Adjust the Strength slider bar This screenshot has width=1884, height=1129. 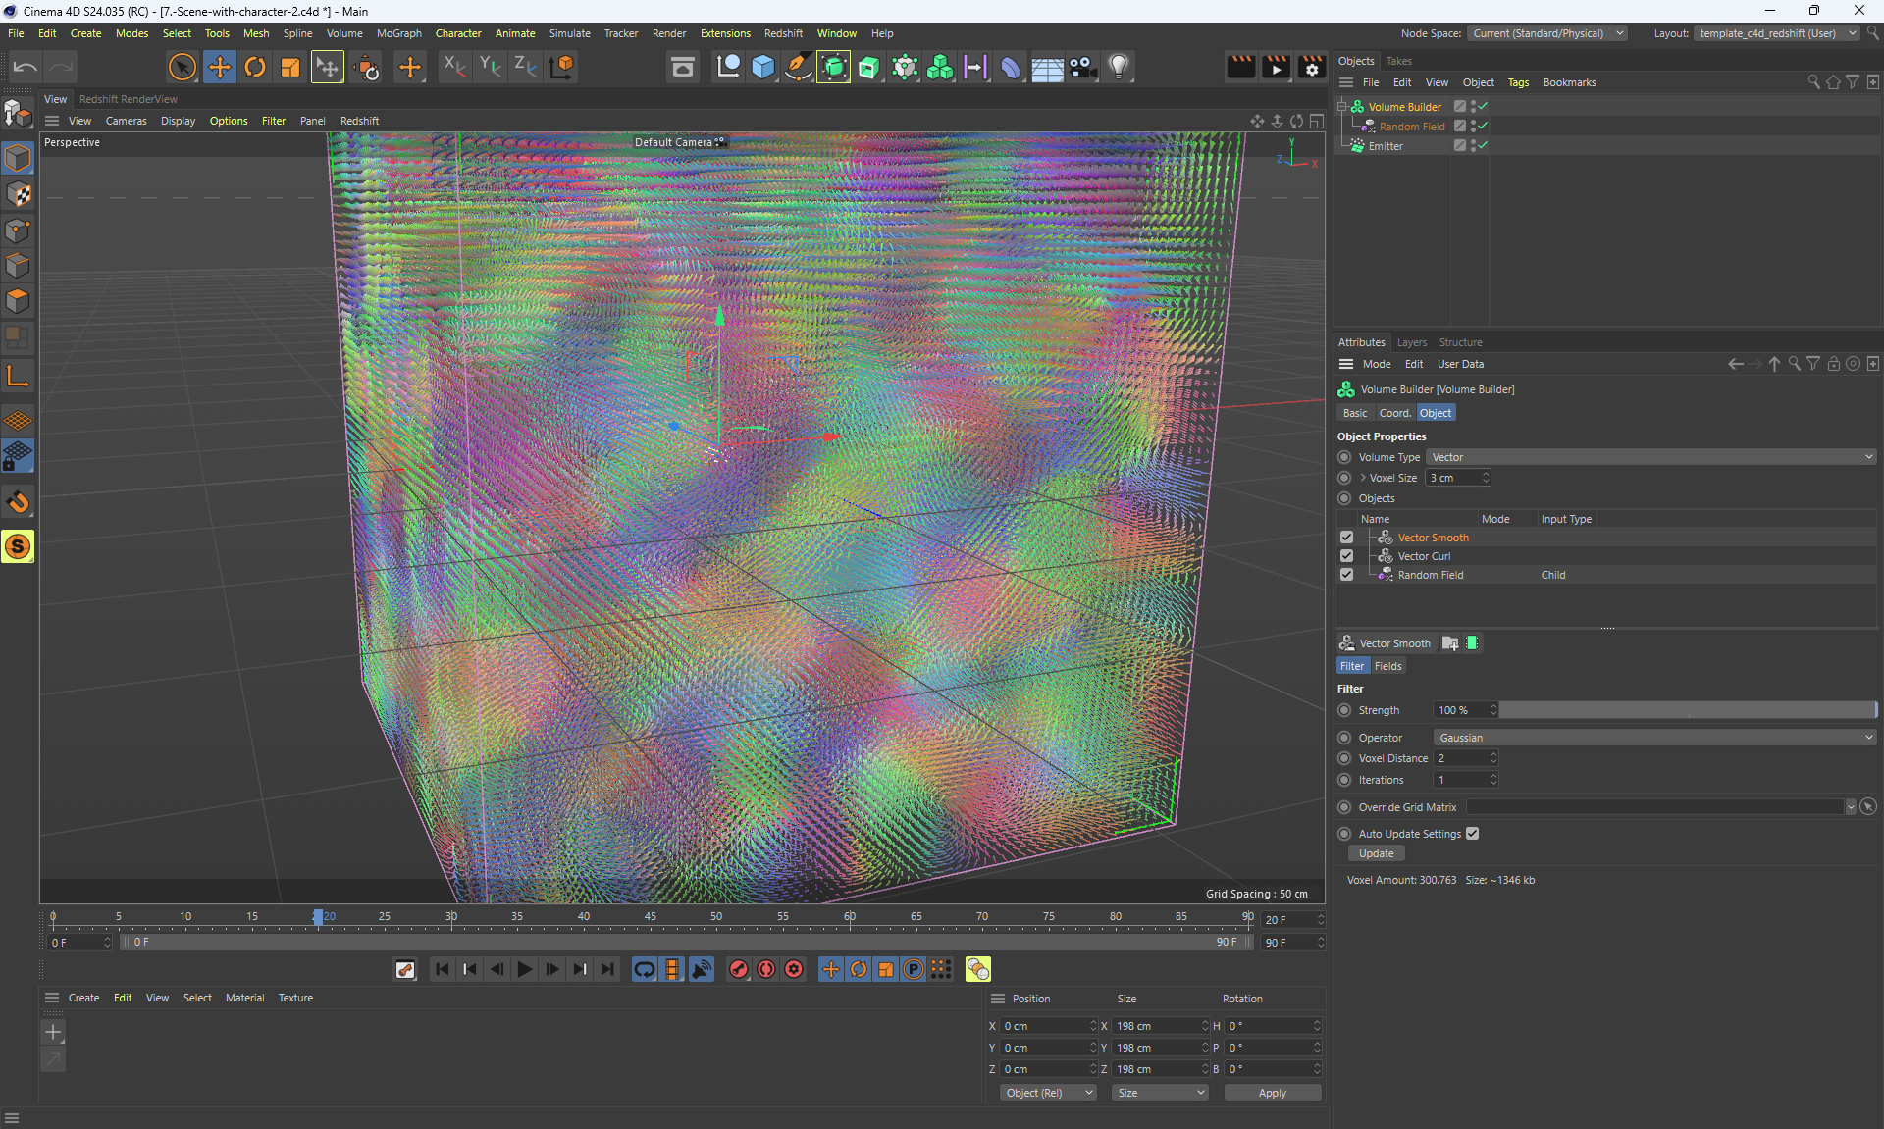(x=1687, y=710)
